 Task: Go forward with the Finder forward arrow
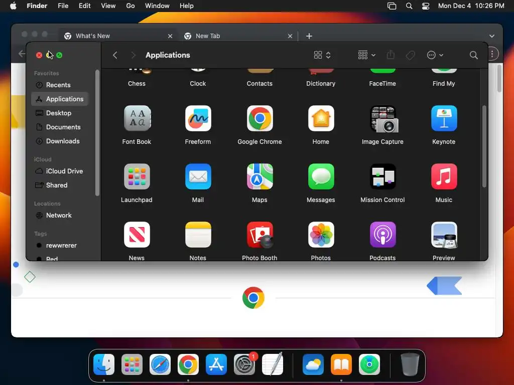tap(133, 55)
